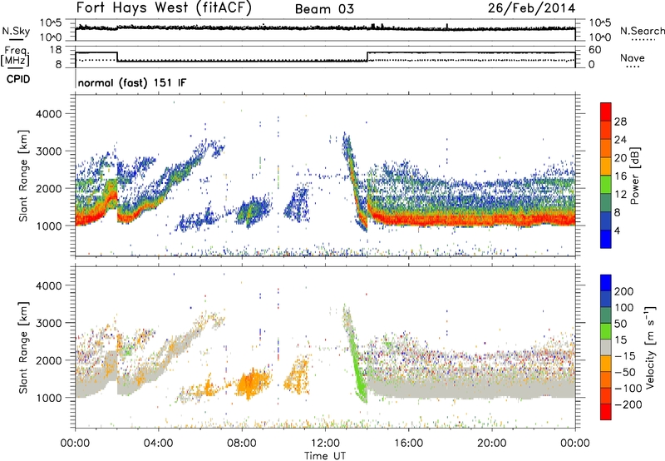
Task: Click the light green 12-16 dB power swatch
Action: tap(606, 184)
